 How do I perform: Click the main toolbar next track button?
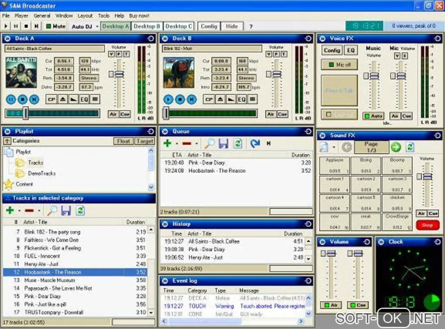tap(36, 26)
